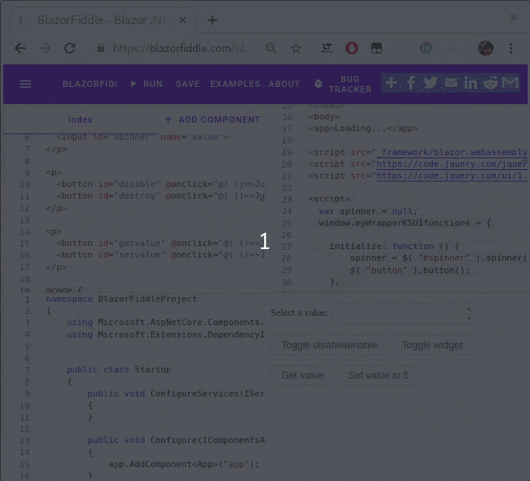Click the plus share icon
The image size is (530, 481).
coord(391,83)
